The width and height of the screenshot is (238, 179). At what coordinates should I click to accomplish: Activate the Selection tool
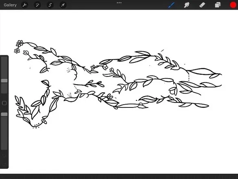(50, 5)
